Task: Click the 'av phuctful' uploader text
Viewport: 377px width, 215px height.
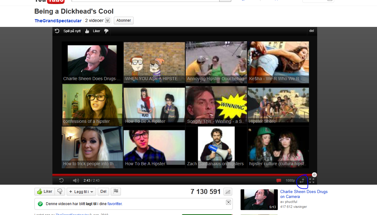Action: pyautogui.click(x=289, y=202)
